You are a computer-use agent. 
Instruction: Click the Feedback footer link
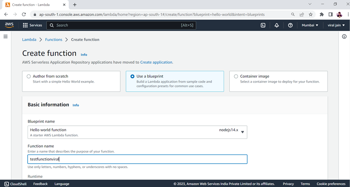pos(40,184)
